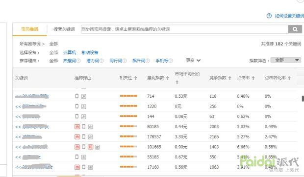Filter reason by 飙升词

(x=139, y=61)
